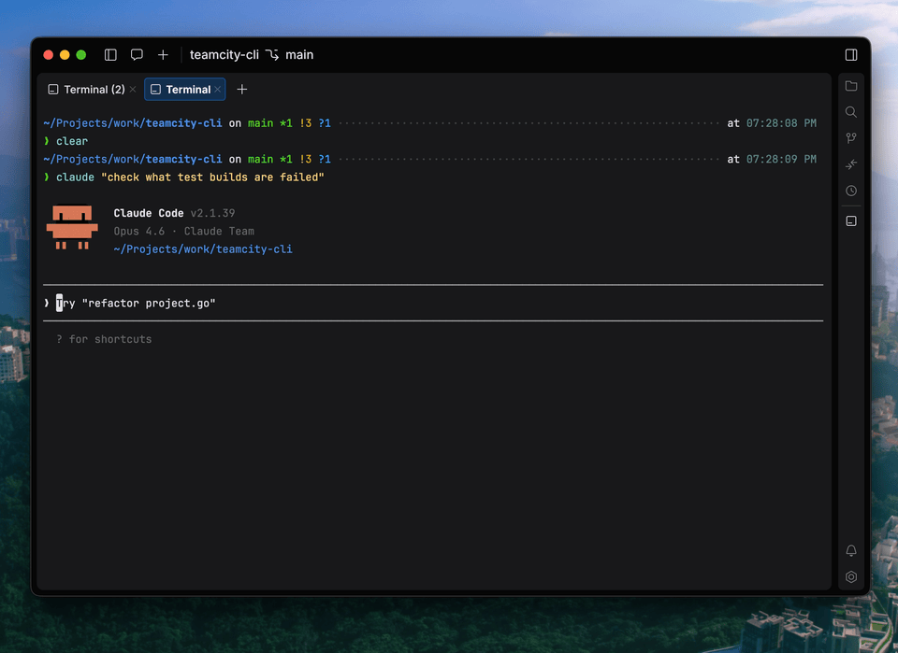Close the active Terminal tab
Image resolution: width=898 pixels, height=653 pixels.
tap(218, 90)
